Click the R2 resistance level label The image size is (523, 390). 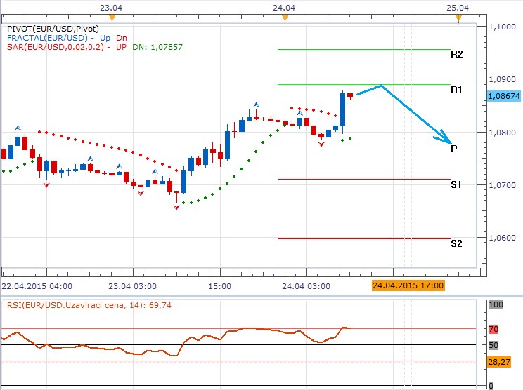coord(457,54)
